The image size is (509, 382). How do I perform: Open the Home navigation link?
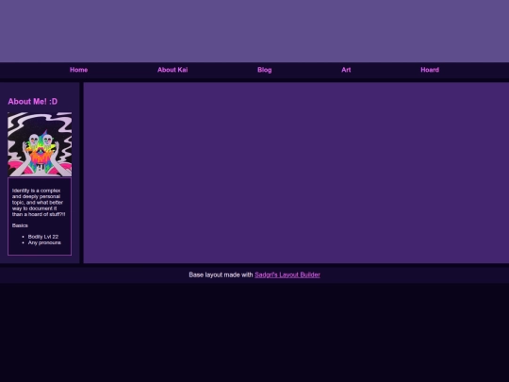(x=78, y=70)
